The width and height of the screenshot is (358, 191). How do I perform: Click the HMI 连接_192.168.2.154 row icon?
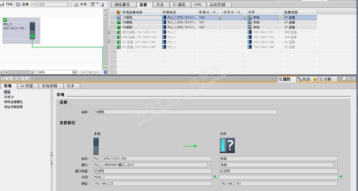119,37
